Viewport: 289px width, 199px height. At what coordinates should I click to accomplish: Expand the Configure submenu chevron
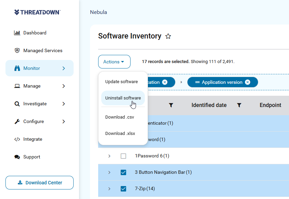(x=64, y=121)
